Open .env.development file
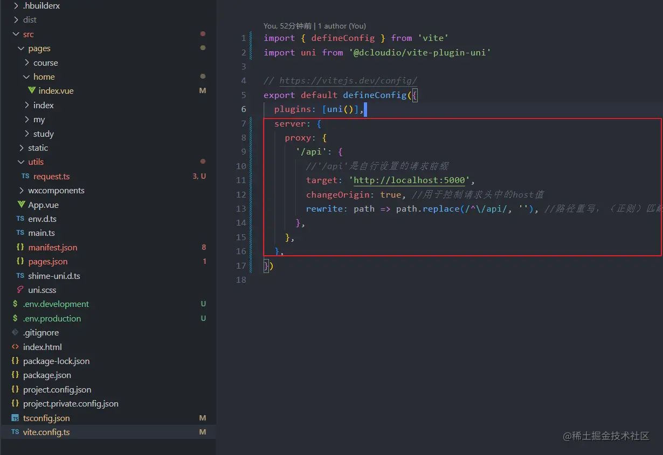 56,304
